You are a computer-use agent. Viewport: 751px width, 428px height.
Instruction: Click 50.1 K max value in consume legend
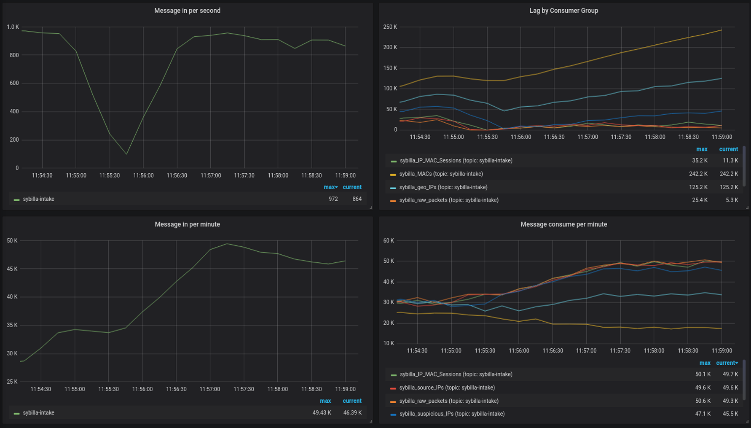[x=703, y=374]
